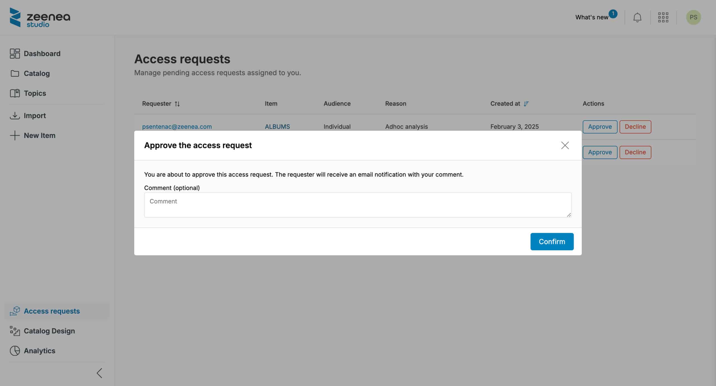Click requester email psentenac@zeenea.com

click(x=177, y=126)
